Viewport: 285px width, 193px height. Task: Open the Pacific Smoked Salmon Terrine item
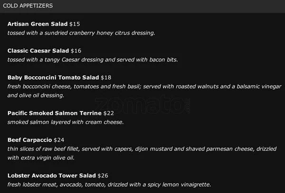click(x=55, y=113)
